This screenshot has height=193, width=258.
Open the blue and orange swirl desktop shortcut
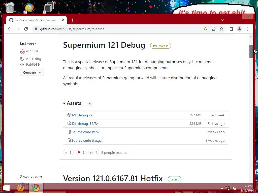[x=29, y=8]
